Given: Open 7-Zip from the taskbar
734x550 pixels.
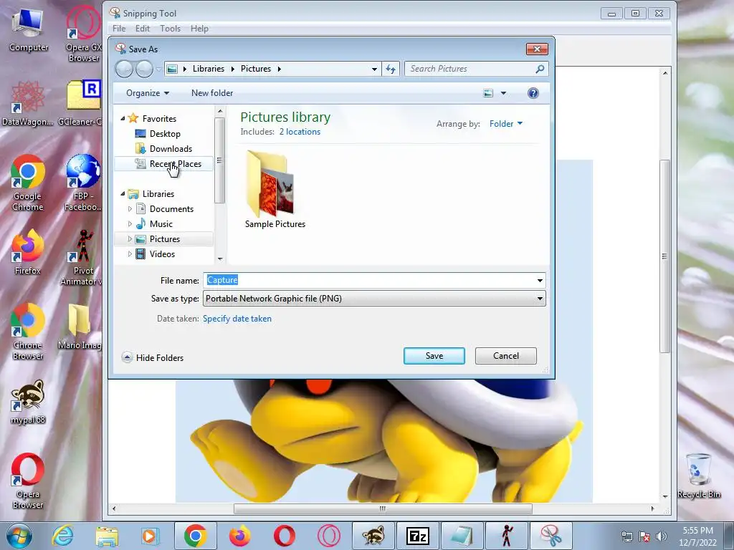Looking at the screenshot, I should 418,536.
